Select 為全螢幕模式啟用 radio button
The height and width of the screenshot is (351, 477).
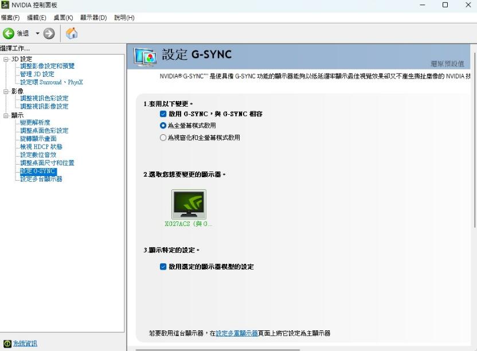coord(163,125)
